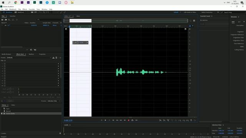Move playhead to next marker

point(125,120)
